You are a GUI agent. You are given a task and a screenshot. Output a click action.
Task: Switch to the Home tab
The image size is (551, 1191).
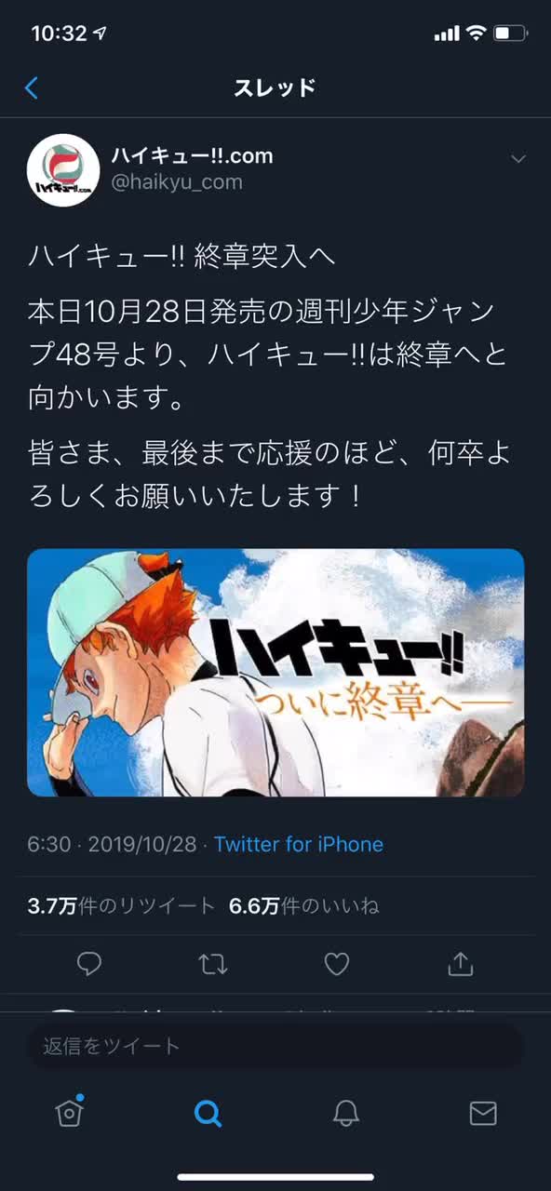point(69,1112)
